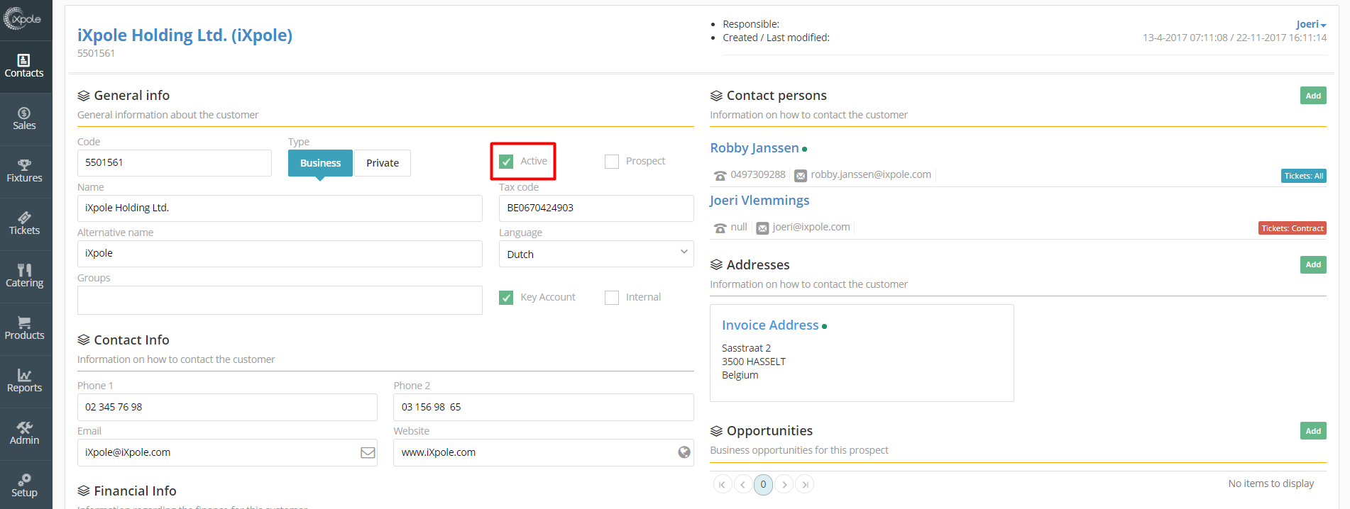
Task: Click the phone icon next to 0497309288
Action: (x=720, y=175)
